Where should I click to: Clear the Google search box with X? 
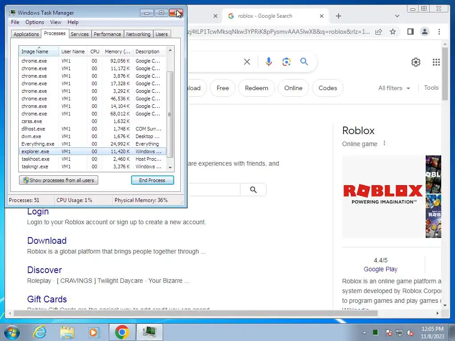tap(247, 62)
